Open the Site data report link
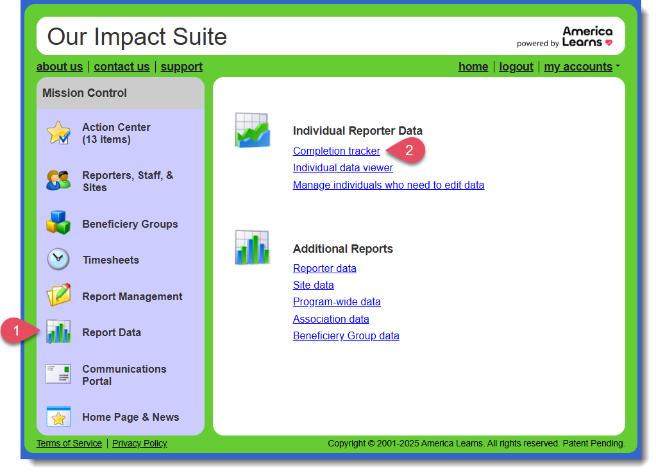 313,285
